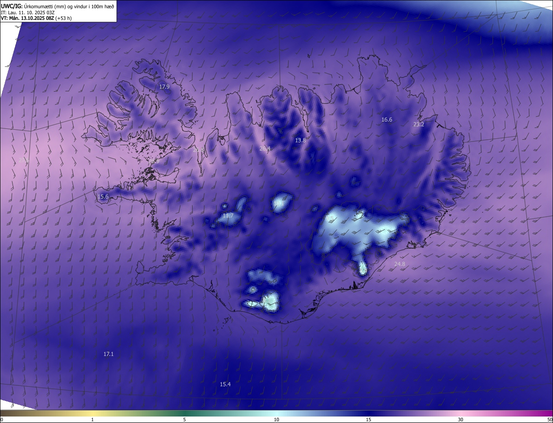
Task: Click the map value label 17.1
Action: [x=108, y=354]
